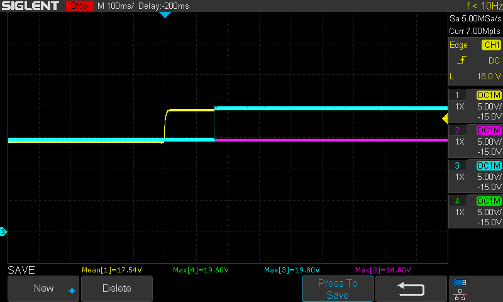
Task: Click the Press To Save button
Action: pos(338,289)
